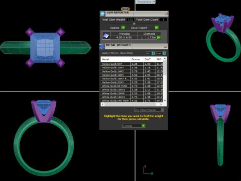
Task: Click the Metal Weights panel icon
Action: pos(102,46)
